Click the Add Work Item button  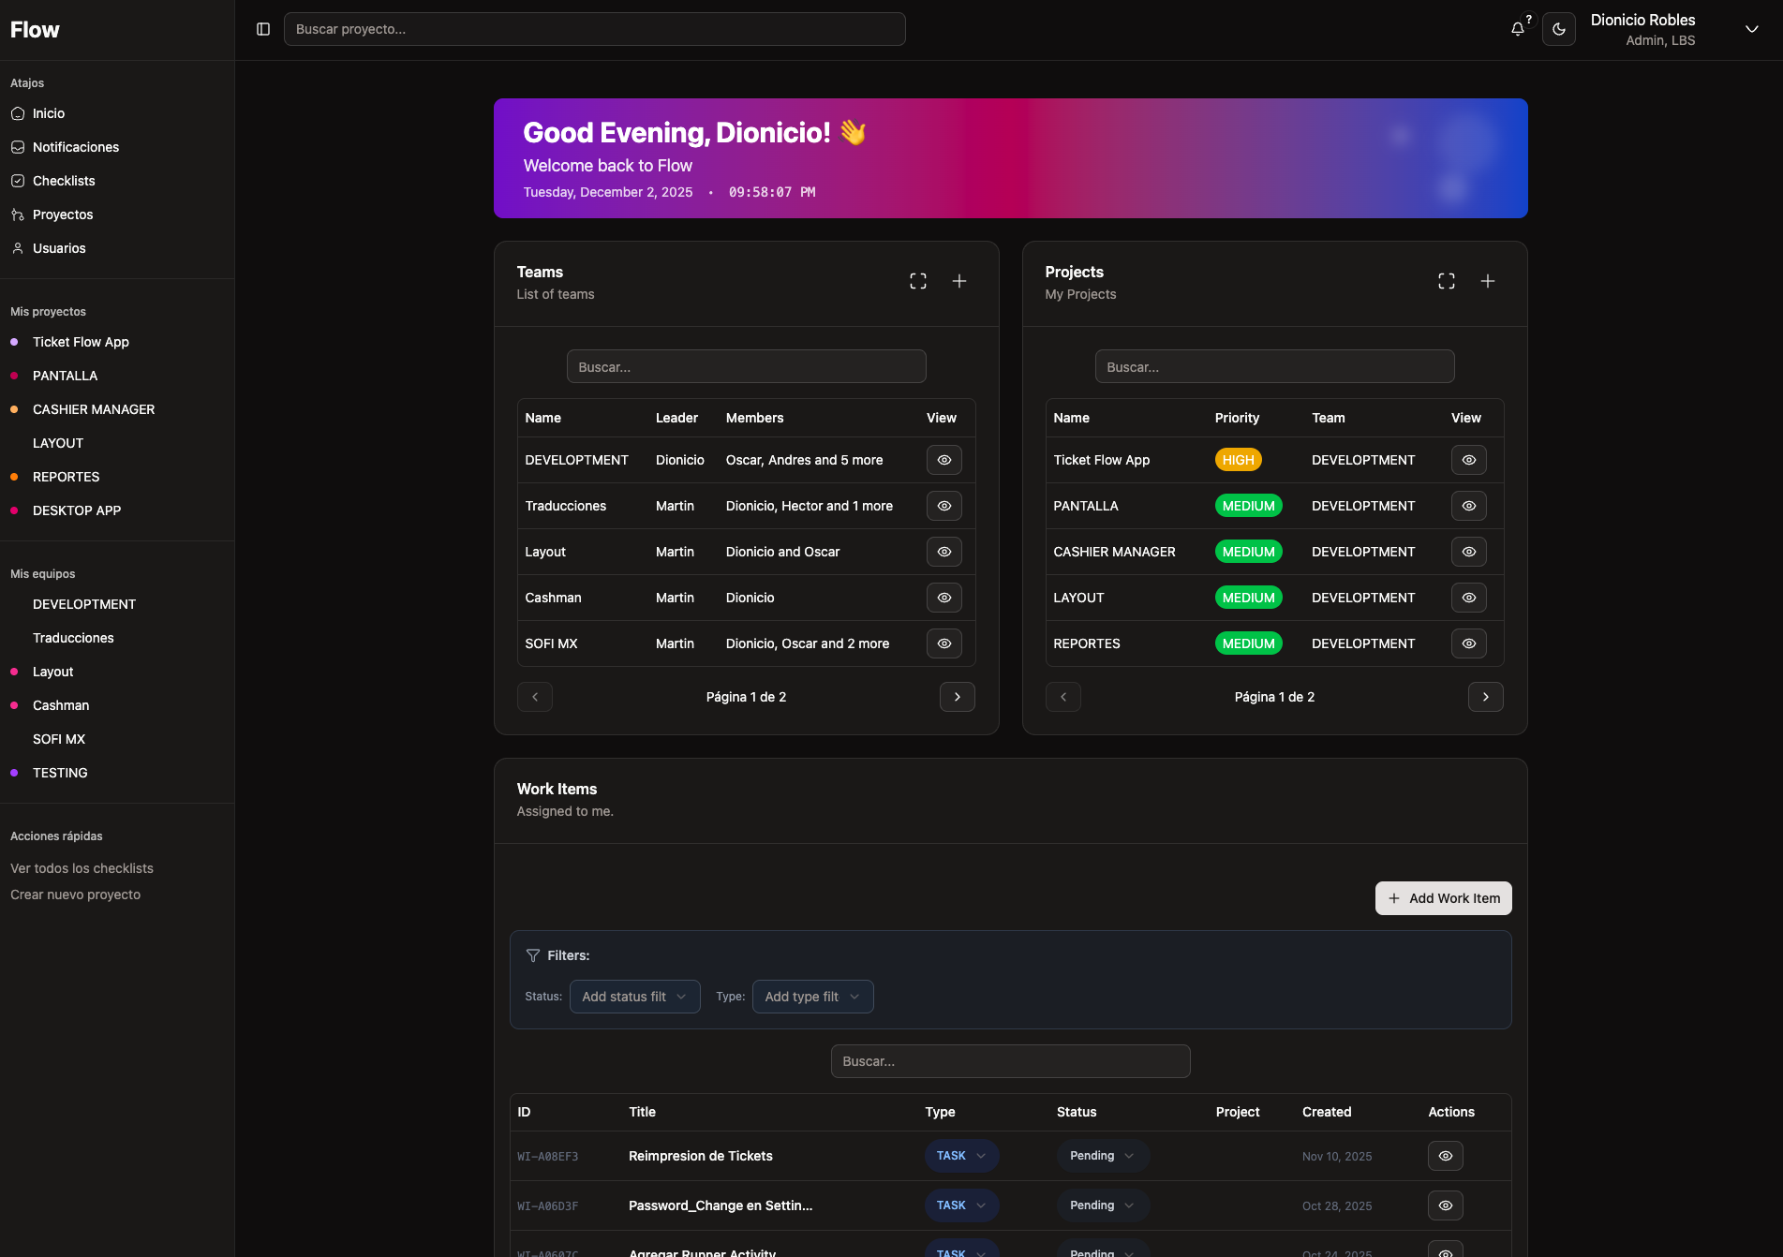(x=1443, y=898)
